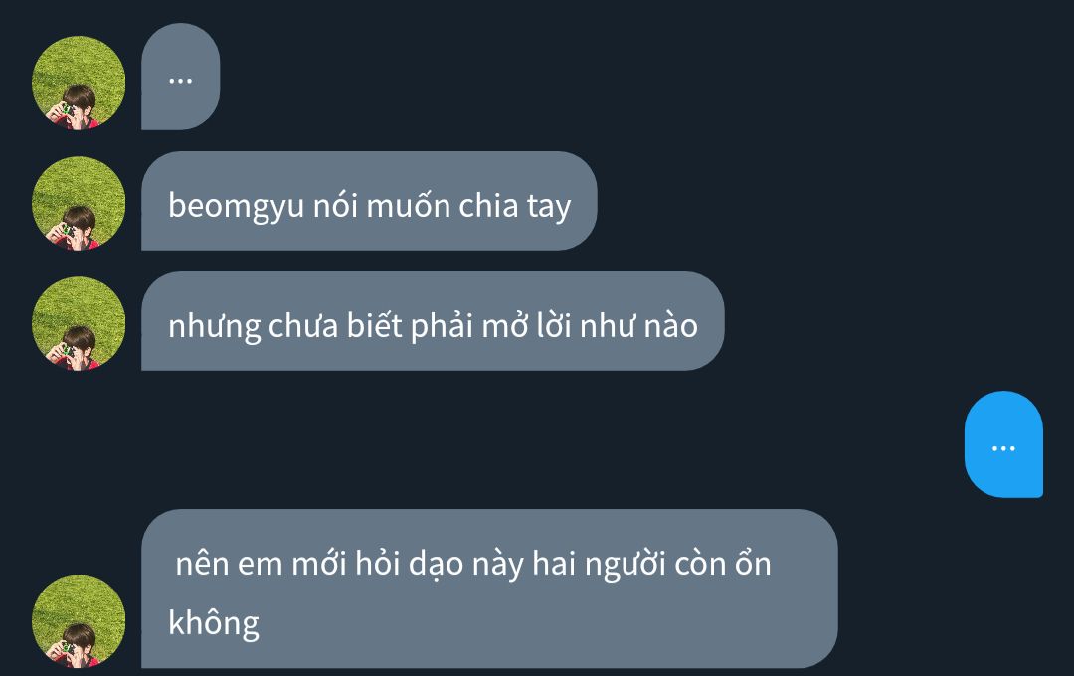
Task: Click the words 'như nào' ending third message
Action: [639, 327]
